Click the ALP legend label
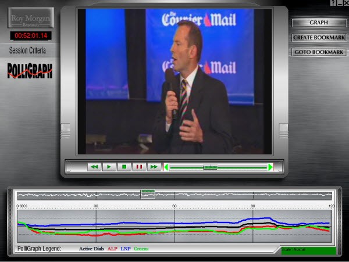This screenshot has width=349, height=262. coord(112,249)
